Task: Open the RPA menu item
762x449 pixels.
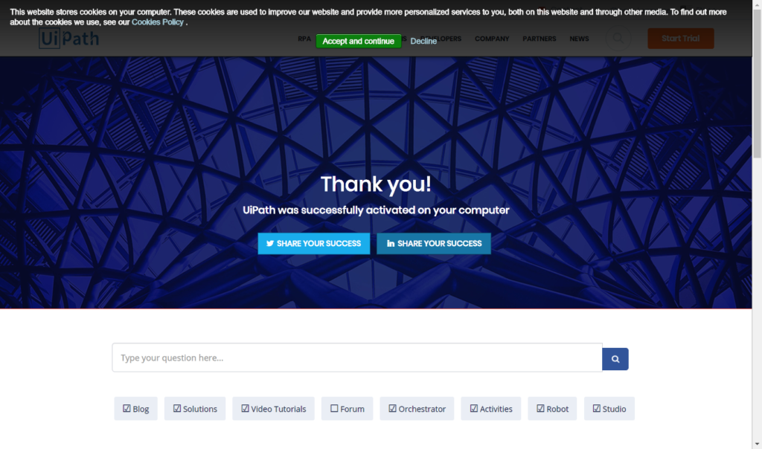Action: pyautogui.click(x=304, y=39)
